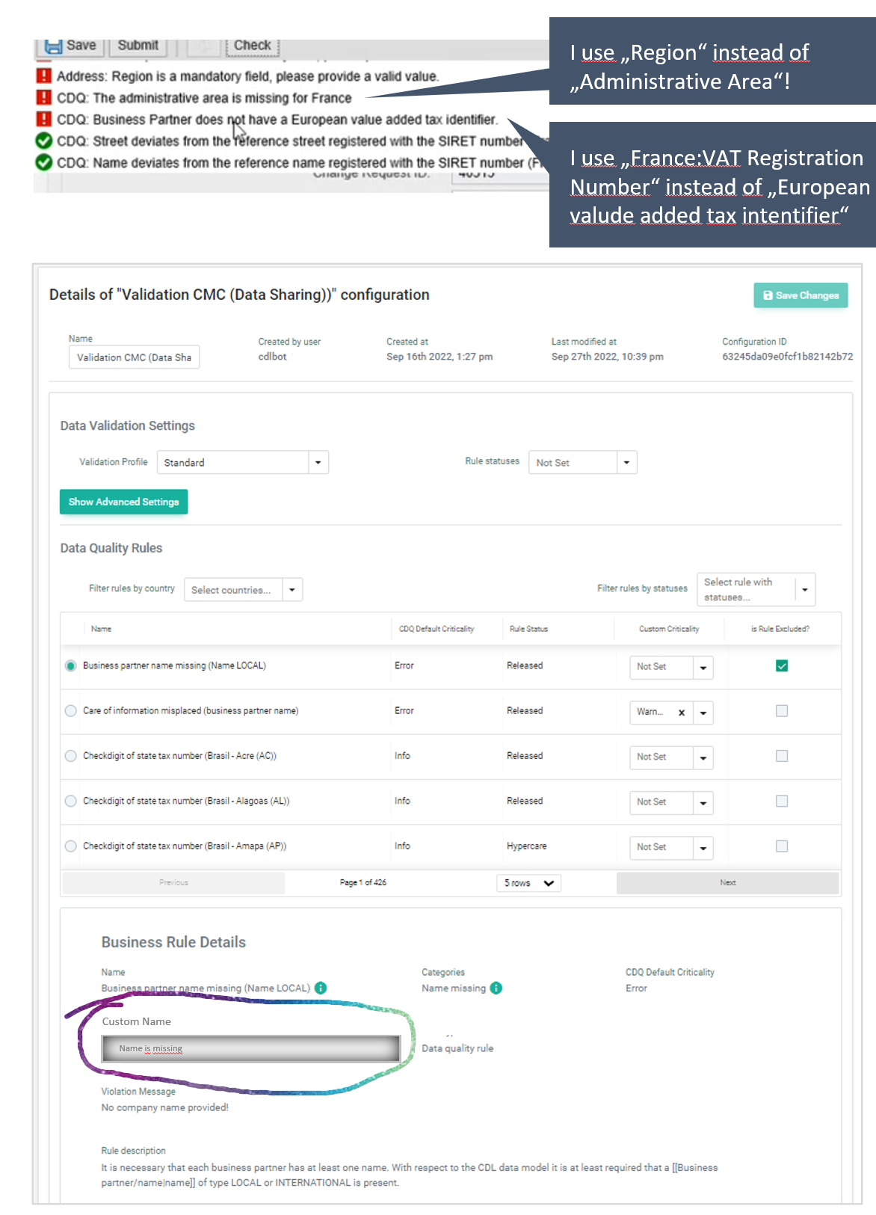Exclude the Care of information misplaced rule
This screenshot has height=1215, width=876.
coord(781,711)
